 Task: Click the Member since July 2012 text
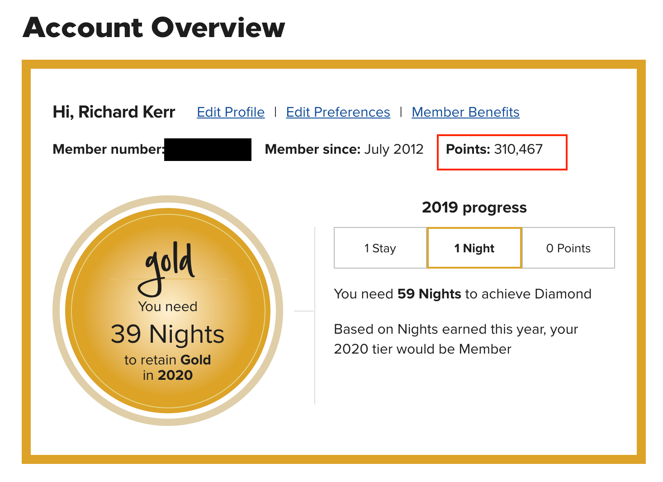pyautogui.click(x=344, y=150)
